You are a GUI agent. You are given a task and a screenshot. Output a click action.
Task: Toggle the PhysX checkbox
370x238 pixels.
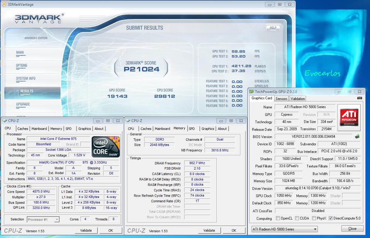tap(314, 218)
